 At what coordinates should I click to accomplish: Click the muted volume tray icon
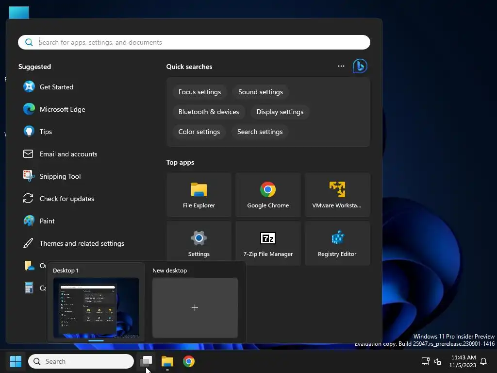tap(438, 361)
